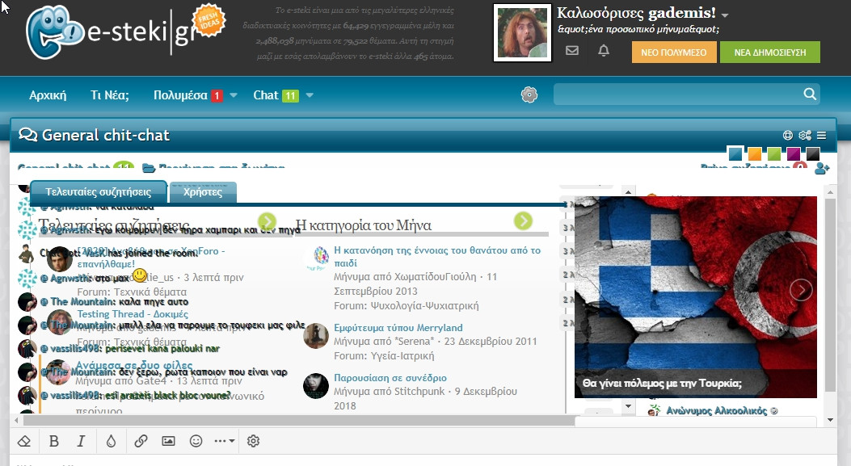Go to Αρχική in the navigation bar
The width and height of the screenshot is (851, 466).
48,95
